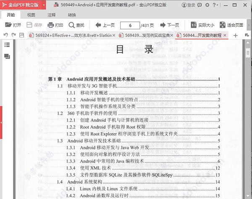This screenshot has width=252, height=199.
Task: Click entry 1.3.4 使用XML技术
Action: pos(143,168)
